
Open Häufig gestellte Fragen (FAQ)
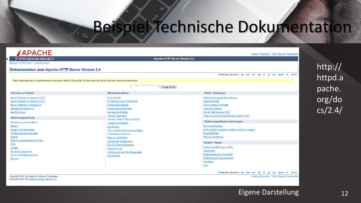pos(218,147)
